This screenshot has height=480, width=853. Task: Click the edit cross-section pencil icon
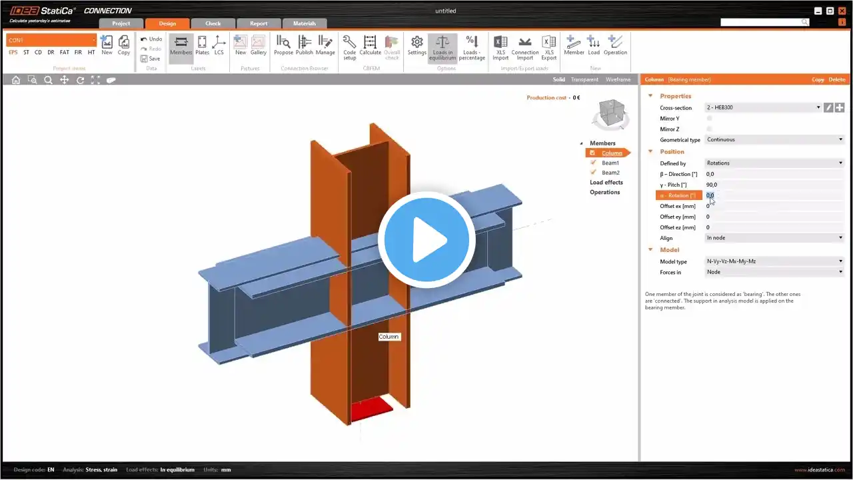[x=828, y=107]
